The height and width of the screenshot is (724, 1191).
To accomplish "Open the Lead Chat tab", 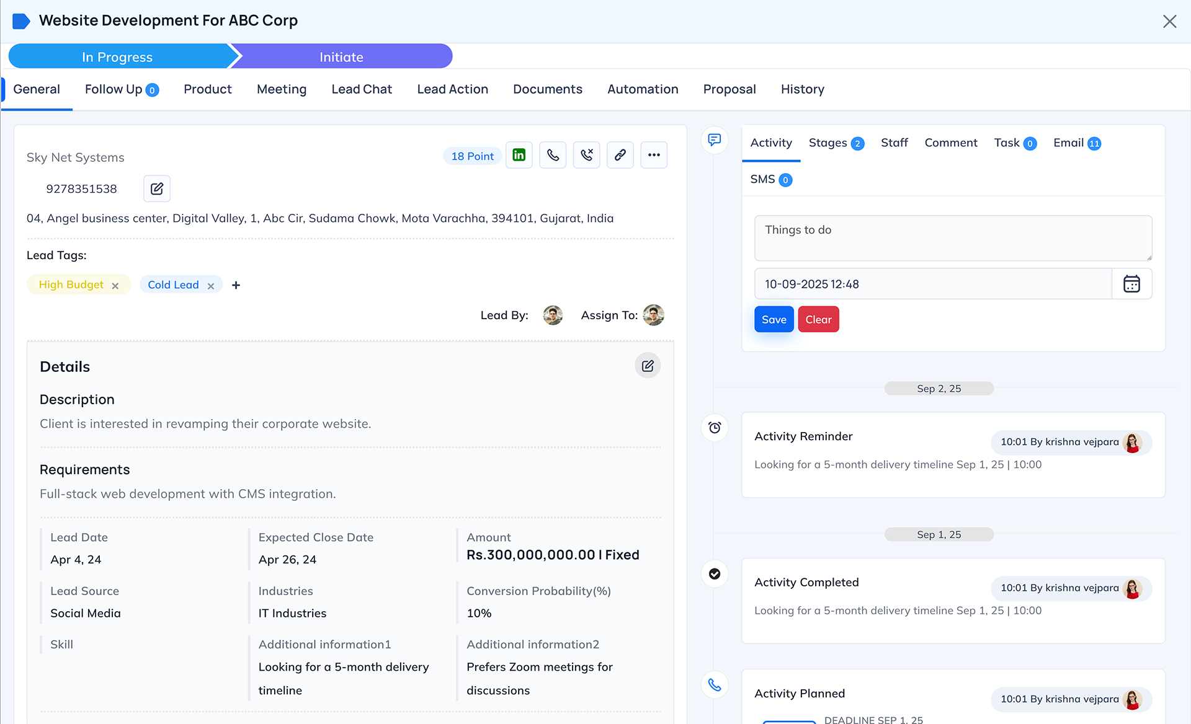I will [x=362, y=89].
